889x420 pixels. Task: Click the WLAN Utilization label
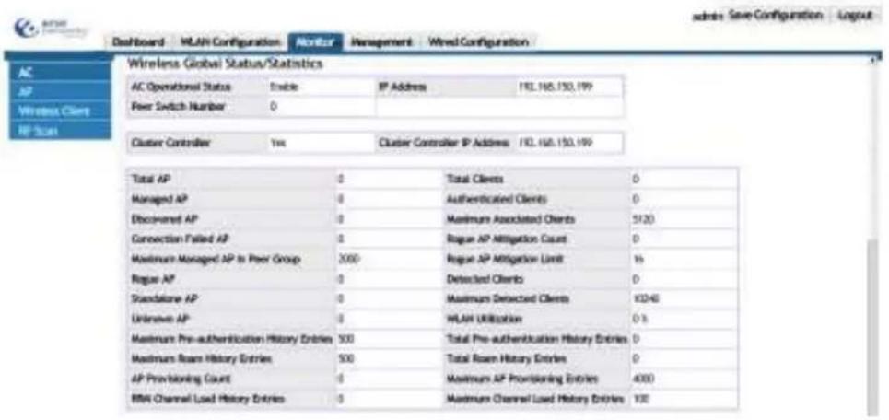coord(484,319)
